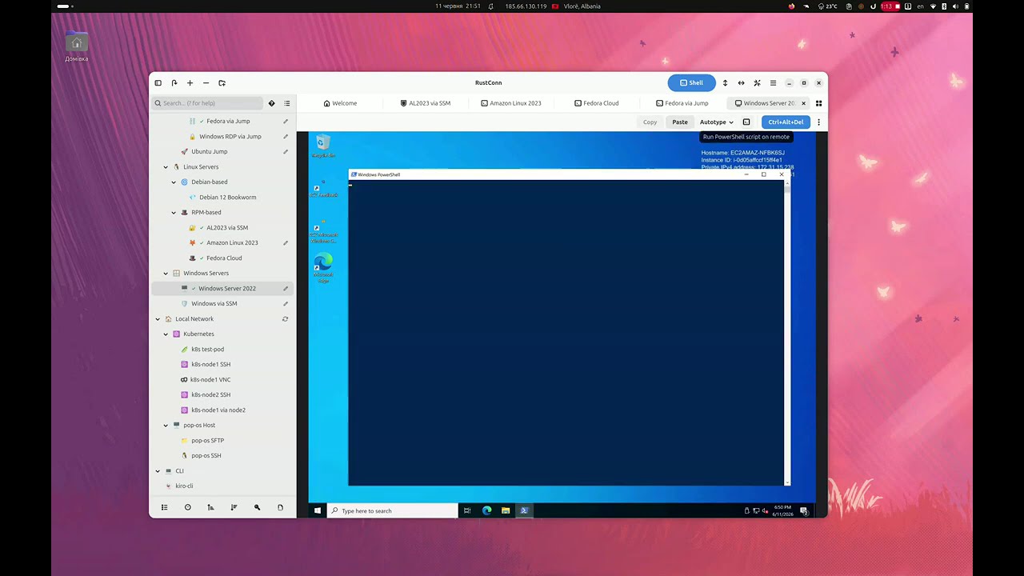Open the remote Recycle Bin desktop icon

click(x=323, y=146)
